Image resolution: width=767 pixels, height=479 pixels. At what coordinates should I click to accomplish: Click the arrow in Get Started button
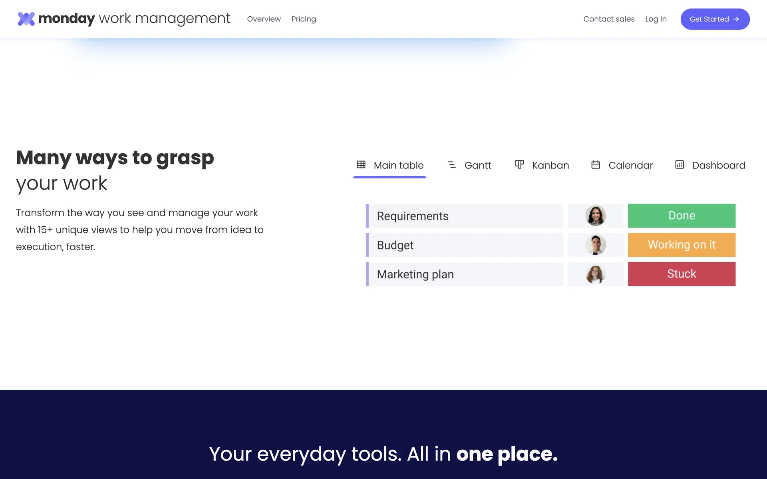point(736,19)
